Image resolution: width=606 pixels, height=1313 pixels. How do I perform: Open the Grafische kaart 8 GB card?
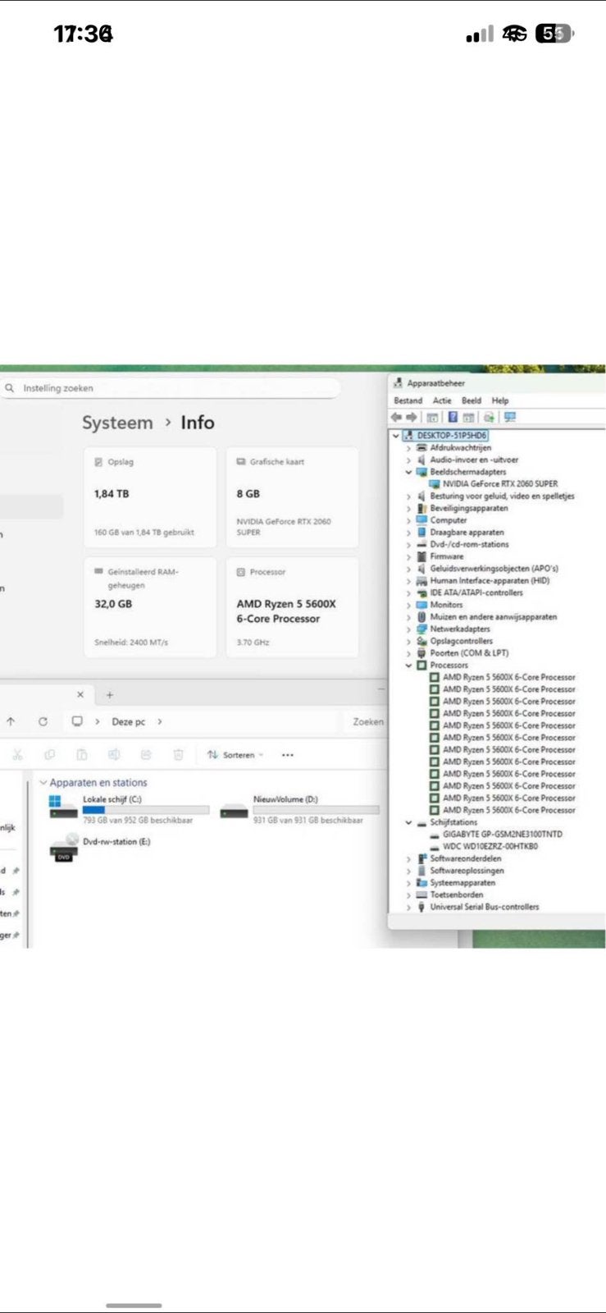pyautogui.click(x=292, y=497)
